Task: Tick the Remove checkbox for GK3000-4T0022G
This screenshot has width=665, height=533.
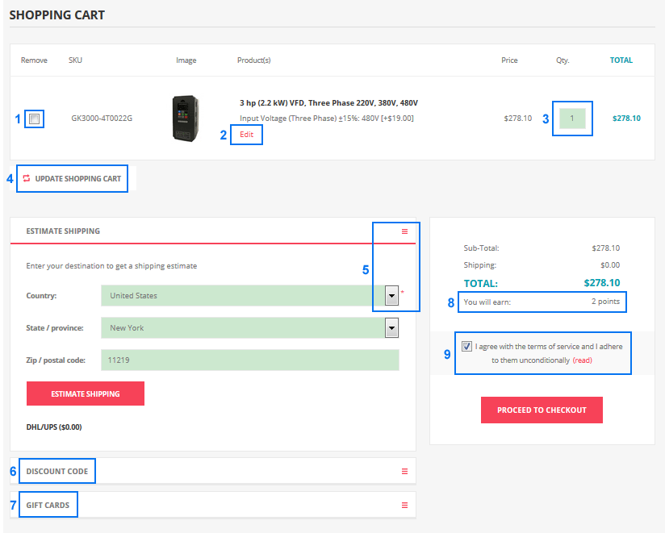Action: click(x=35, y=119)
